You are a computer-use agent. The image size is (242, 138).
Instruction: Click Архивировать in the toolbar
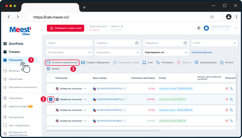coord(206,63)
